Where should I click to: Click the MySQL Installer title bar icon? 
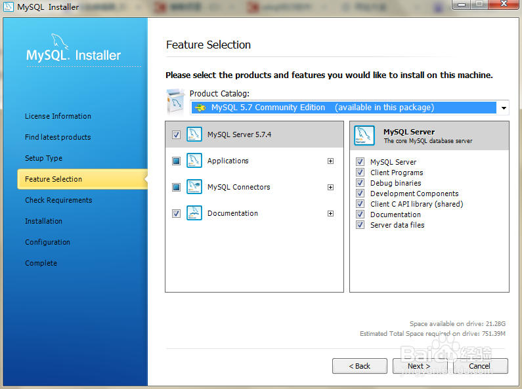[9, 7]
